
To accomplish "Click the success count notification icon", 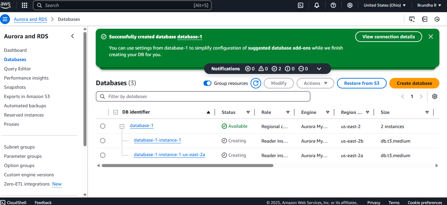I will tap(274, 69).
